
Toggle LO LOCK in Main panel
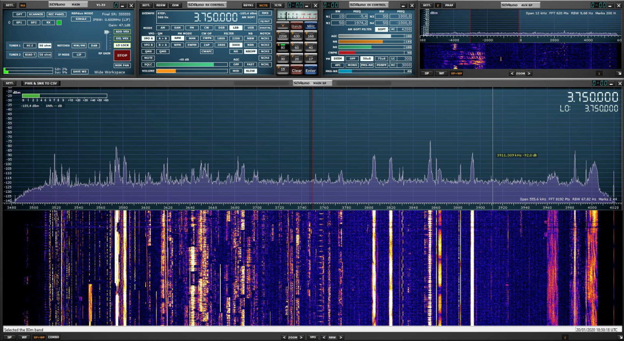coord(122,45)
